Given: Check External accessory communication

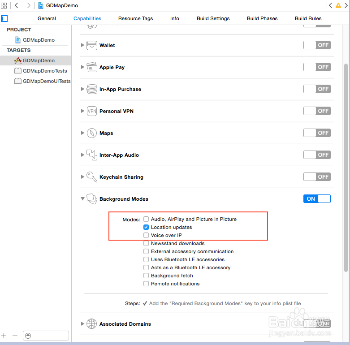Looking at the screenshot, I should point(146,251).
